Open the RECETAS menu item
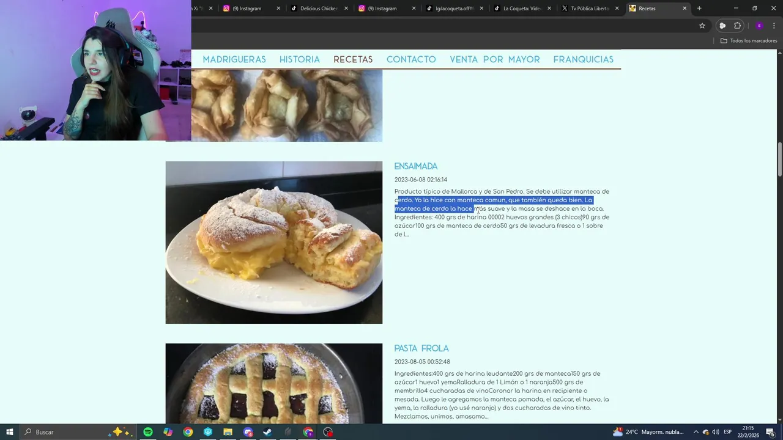 353,59
